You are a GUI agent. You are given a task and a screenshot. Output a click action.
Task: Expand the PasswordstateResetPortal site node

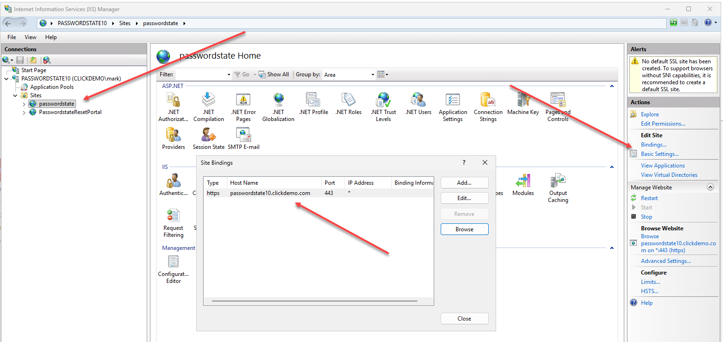(24, 112)
